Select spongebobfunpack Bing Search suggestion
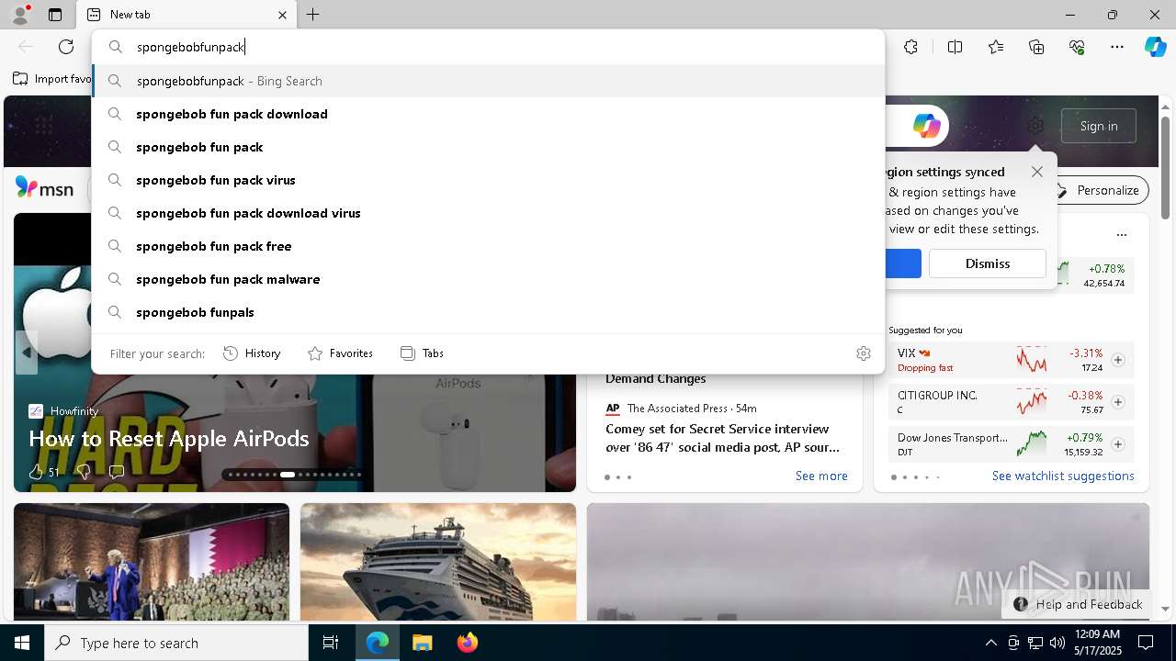Image resolution: width=1176 pixels, height=661 pixels. click(x=488, y=81)
